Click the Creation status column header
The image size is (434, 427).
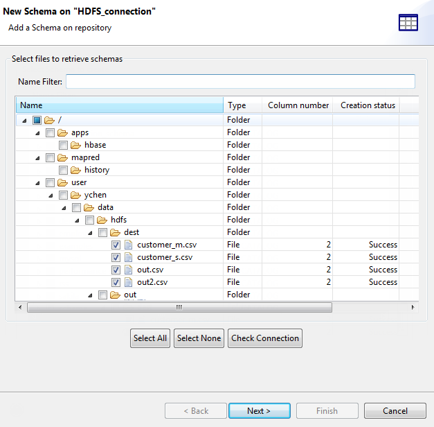[x=368, y=105]
